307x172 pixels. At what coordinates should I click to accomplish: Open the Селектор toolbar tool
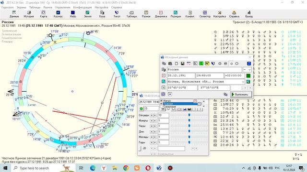(205, 14)
